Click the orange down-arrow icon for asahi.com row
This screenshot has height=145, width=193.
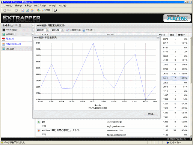[39, 130]
